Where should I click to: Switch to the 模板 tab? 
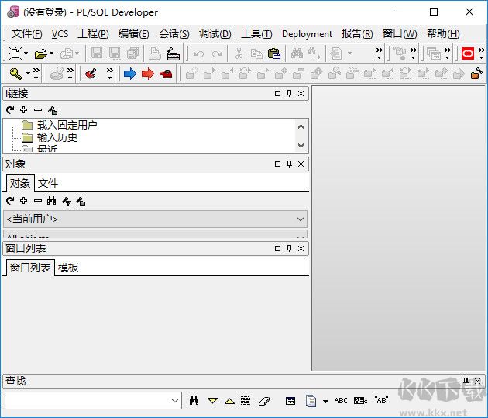point(68,268)
